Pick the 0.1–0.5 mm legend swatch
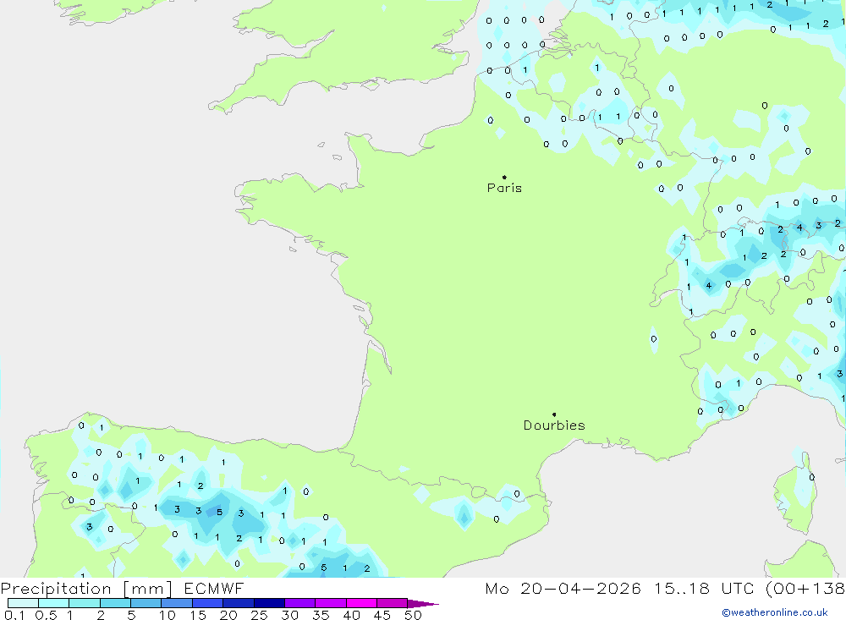Screen dimensions: 846x620 [x=23, y=603]
